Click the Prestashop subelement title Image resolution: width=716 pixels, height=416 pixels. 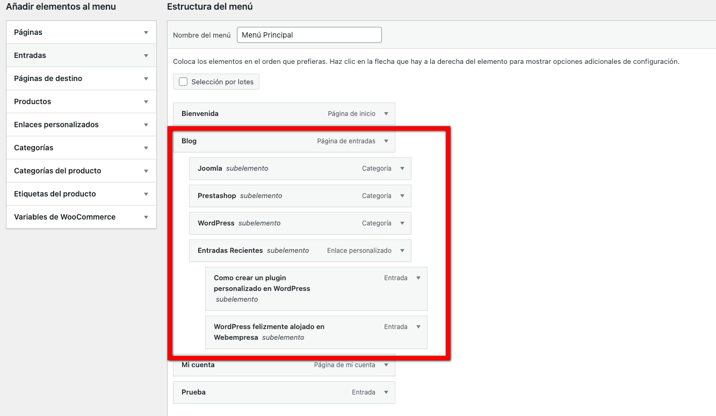[217, 196]
